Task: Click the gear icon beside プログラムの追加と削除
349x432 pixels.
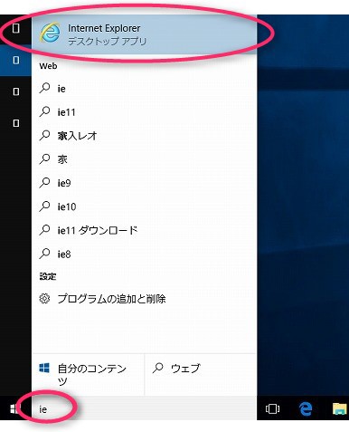Action: pos(44,299)
